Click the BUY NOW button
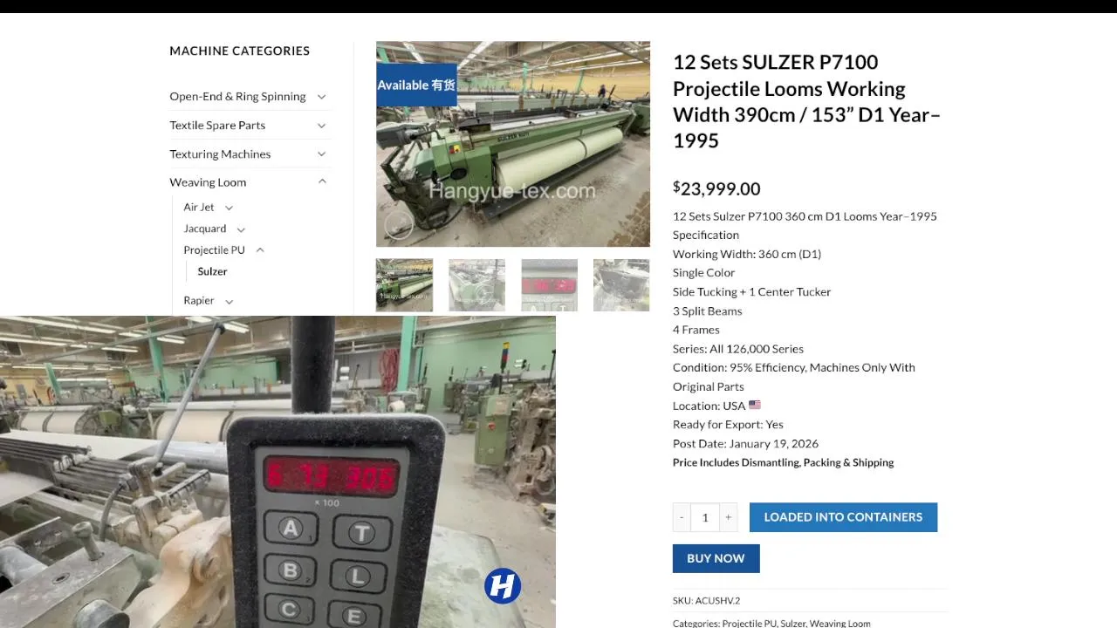 coord(716,558)
